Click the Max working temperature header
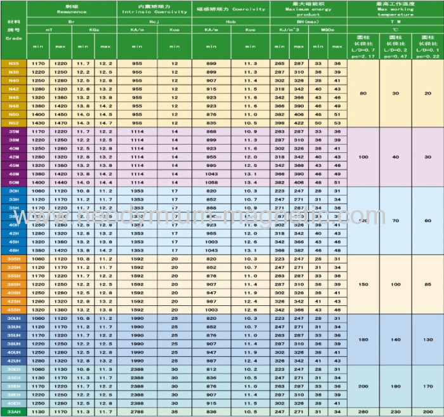Image resolution: width=444 pixels, height=417 pixels. click(x=396, y=9)
